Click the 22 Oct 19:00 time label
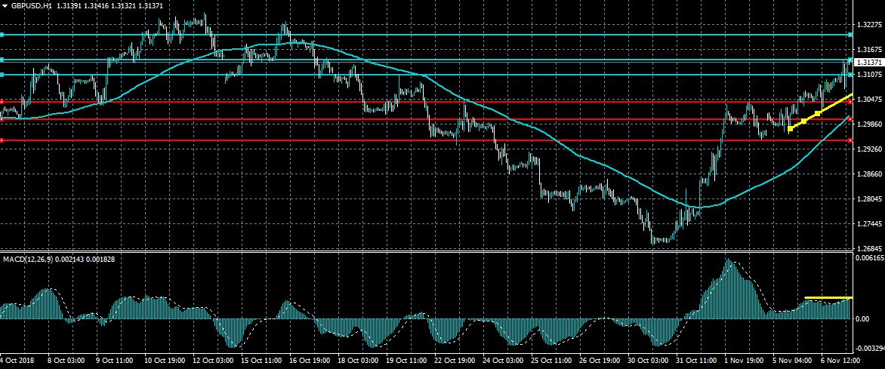 455,359
